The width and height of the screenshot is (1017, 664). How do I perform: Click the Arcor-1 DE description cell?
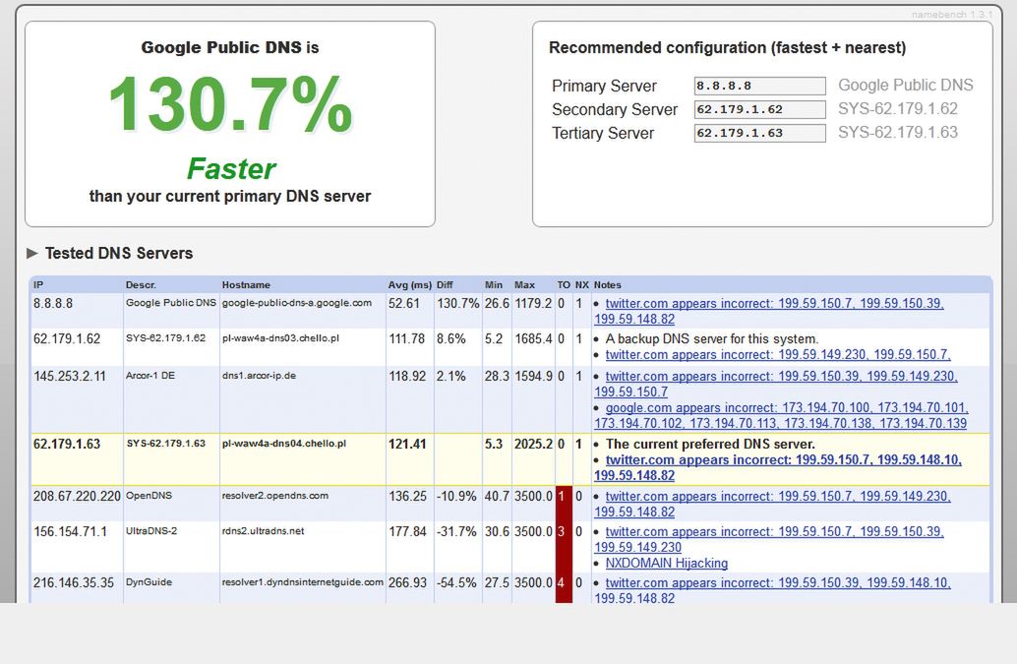tap(150, 376)
